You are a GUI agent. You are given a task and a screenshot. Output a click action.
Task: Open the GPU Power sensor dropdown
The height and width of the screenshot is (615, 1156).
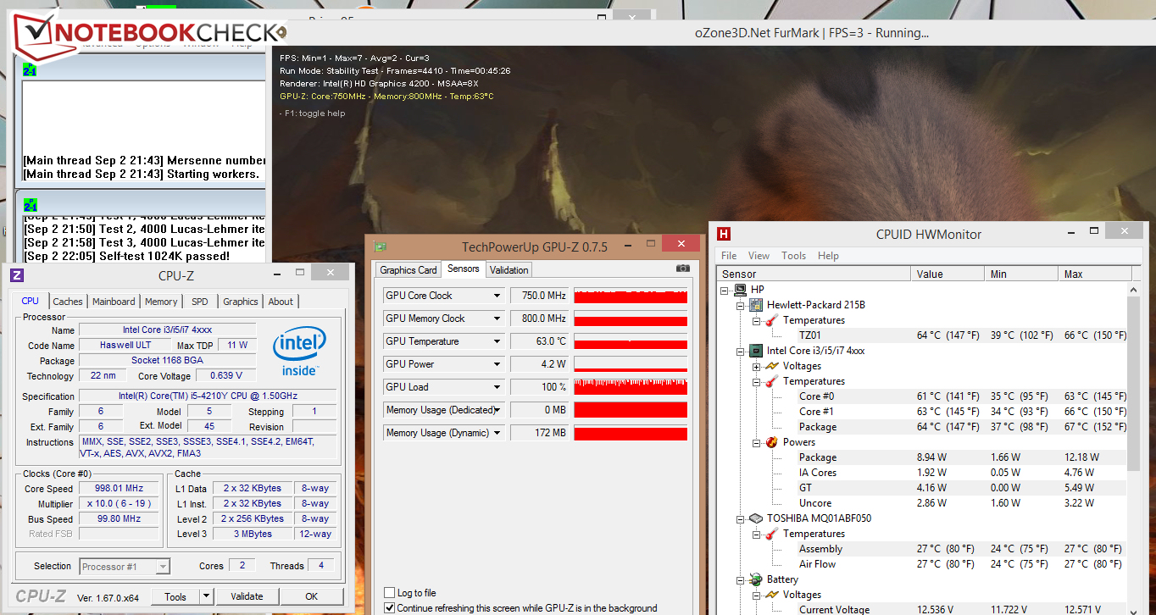pyautogui.click(x=497, y=364)
